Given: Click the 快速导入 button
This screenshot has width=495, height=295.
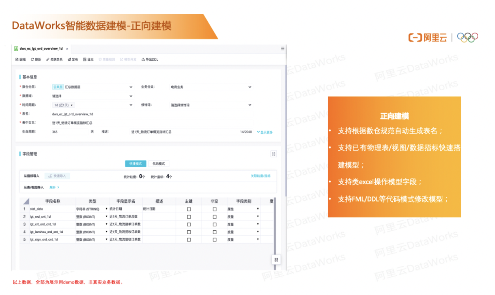Looking at the screenshot, I should click(57, 176).
